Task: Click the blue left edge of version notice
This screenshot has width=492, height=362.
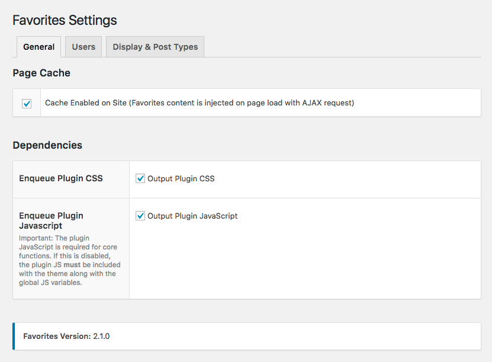Action: coord(14,337)
